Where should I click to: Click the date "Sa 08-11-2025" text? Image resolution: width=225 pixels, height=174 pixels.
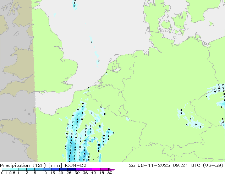[149, 165]
